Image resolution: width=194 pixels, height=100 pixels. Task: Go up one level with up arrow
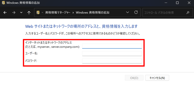pos(29,12)
